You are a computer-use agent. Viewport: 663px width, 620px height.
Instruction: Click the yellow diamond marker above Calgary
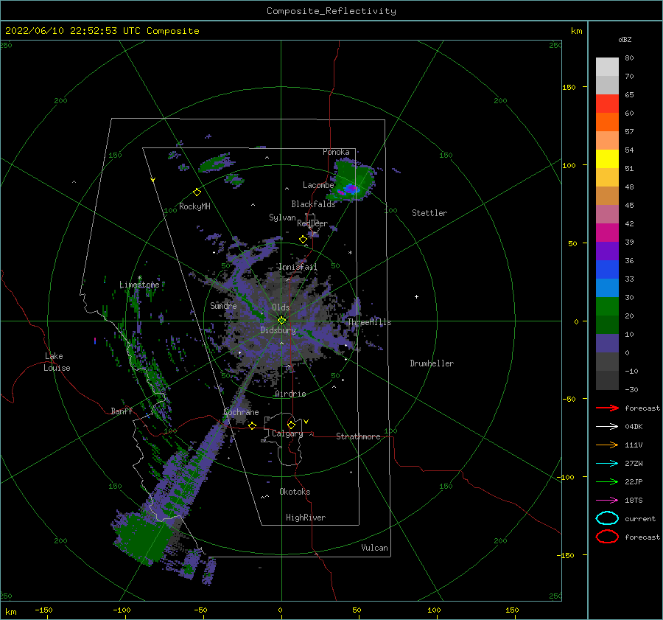[291, 425]
